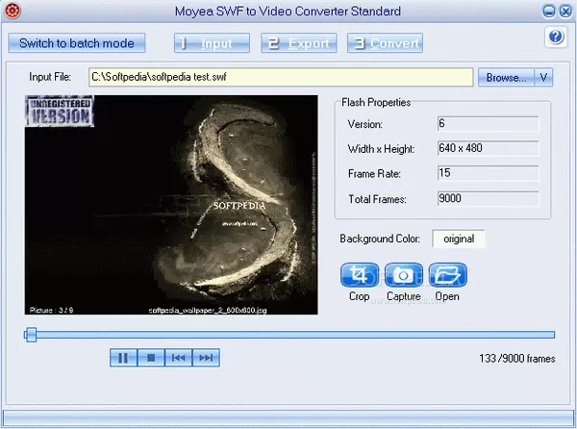Click the Width x Height field 640 x 480
Viewport: 577px width, 429px height.
488,148
